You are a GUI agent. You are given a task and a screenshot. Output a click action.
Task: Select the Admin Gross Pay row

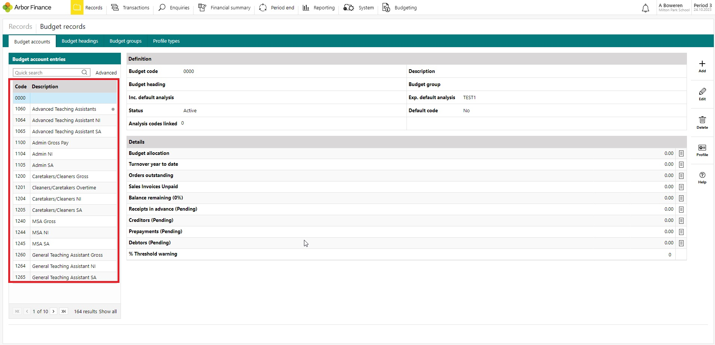pyautogui.click(x=65, y=143)
